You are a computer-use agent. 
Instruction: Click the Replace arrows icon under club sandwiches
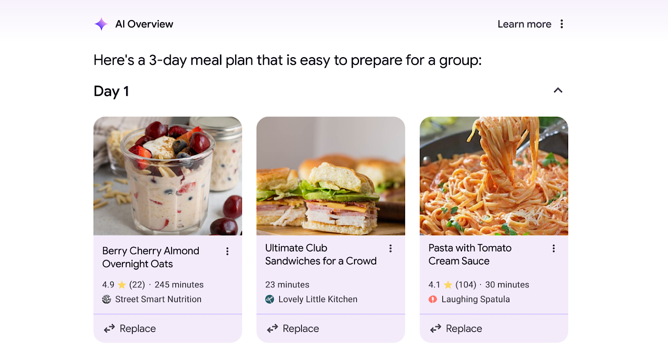click(272, 328)
